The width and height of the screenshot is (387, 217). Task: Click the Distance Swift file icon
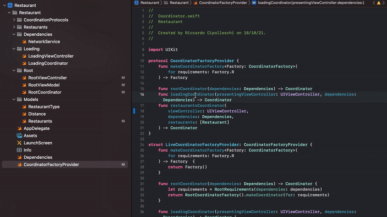tap(24, 114)
